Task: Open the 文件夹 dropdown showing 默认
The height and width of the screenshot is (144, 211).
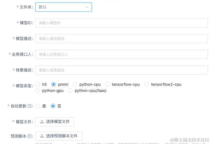Action: (x=64, y=7)
